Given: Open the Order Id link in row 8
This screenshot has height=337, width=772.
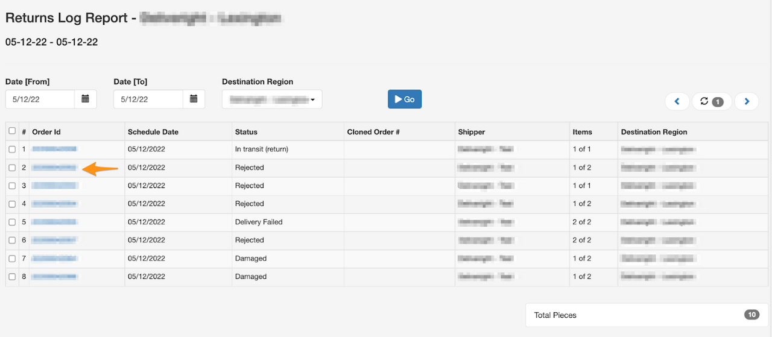Looking at the screenshot, I should click(x=54, y=276).
